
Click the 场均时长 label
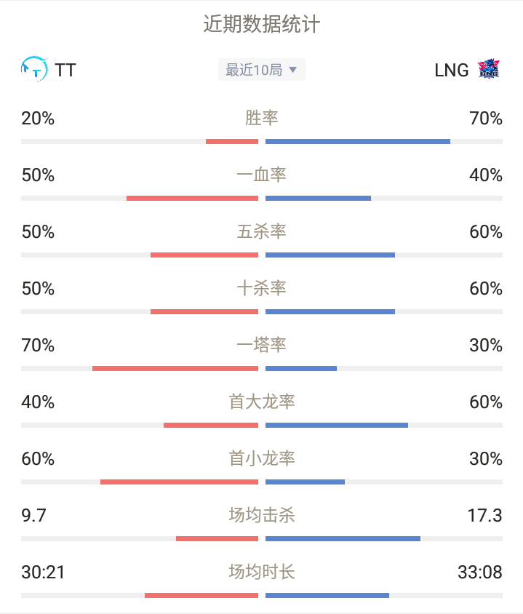(262, 572)
